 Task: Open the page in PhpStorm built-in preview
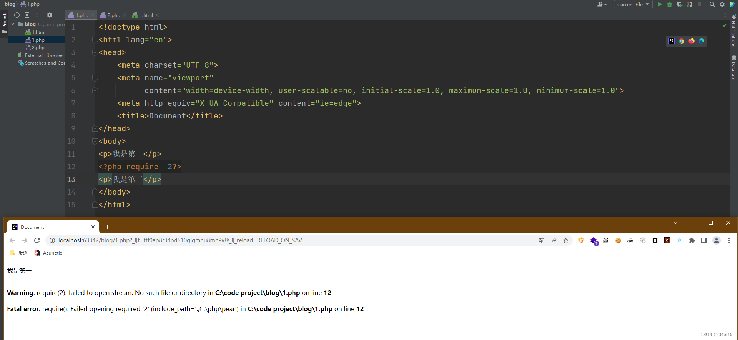tap(672, 41)
